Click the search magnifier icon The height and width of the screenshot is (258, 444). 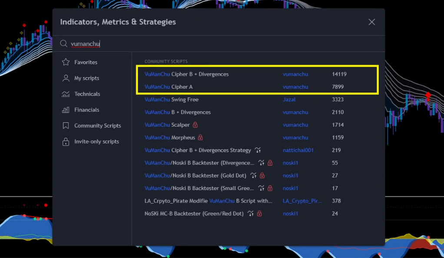point(63,43)
